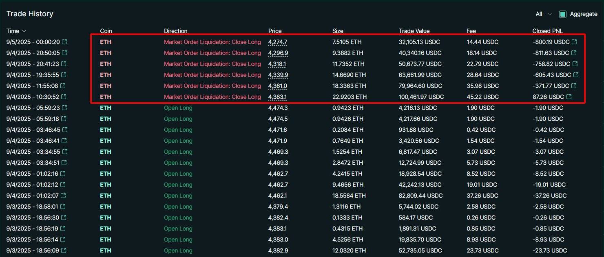Open share icon next to -605.43 USDC PNL

576,75
